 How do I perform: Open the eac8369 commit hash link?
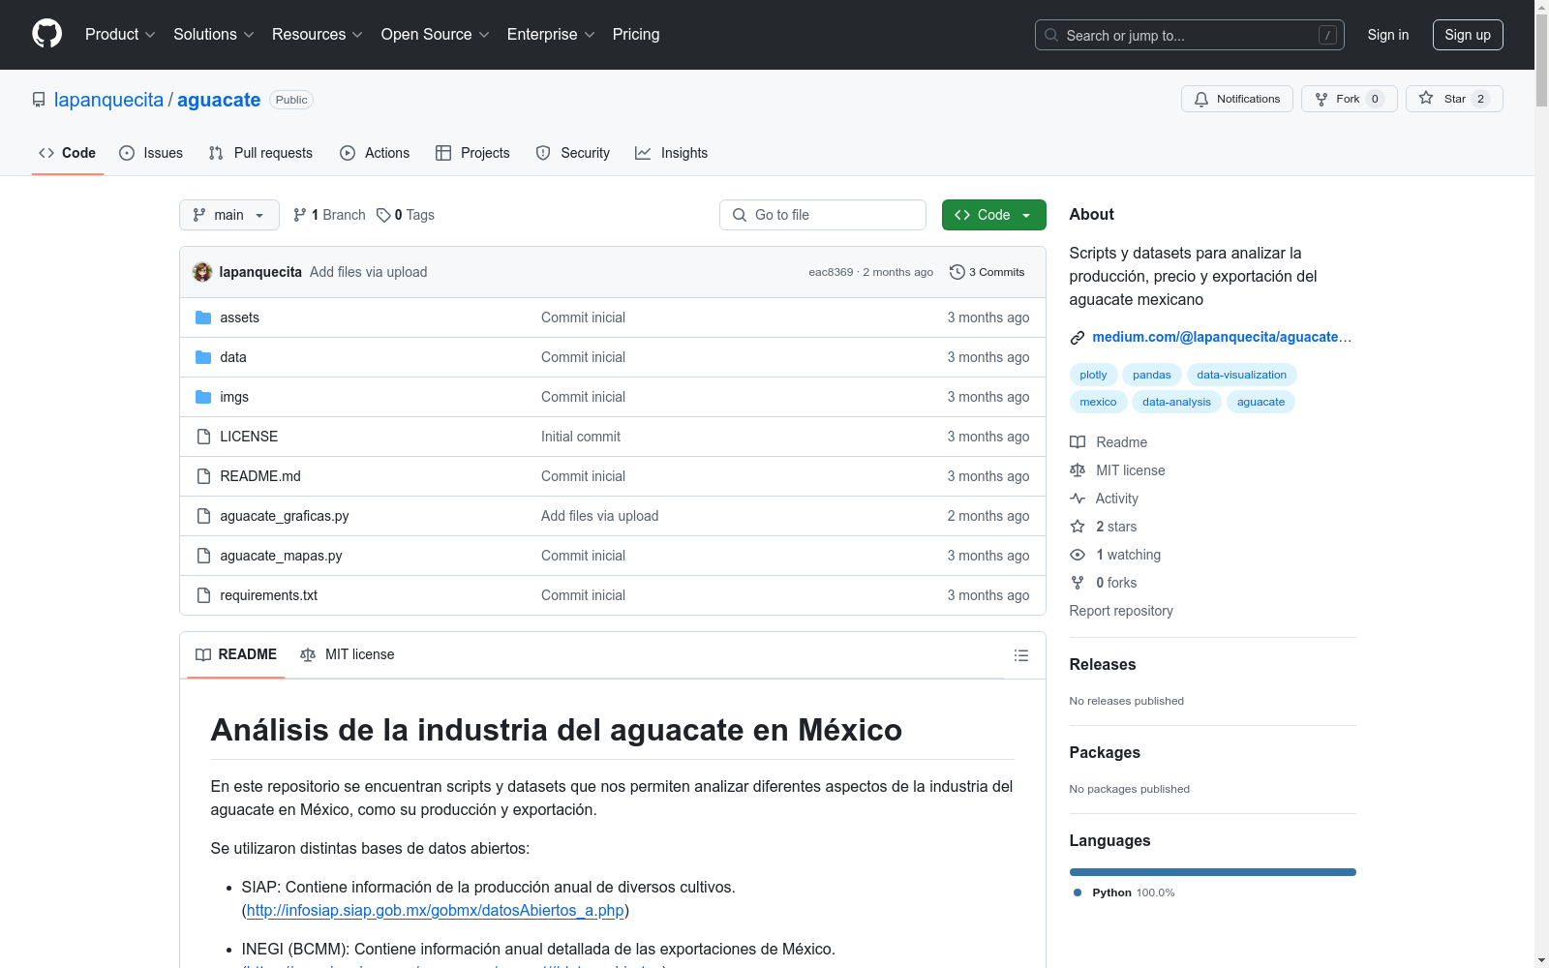coord(831,272)
